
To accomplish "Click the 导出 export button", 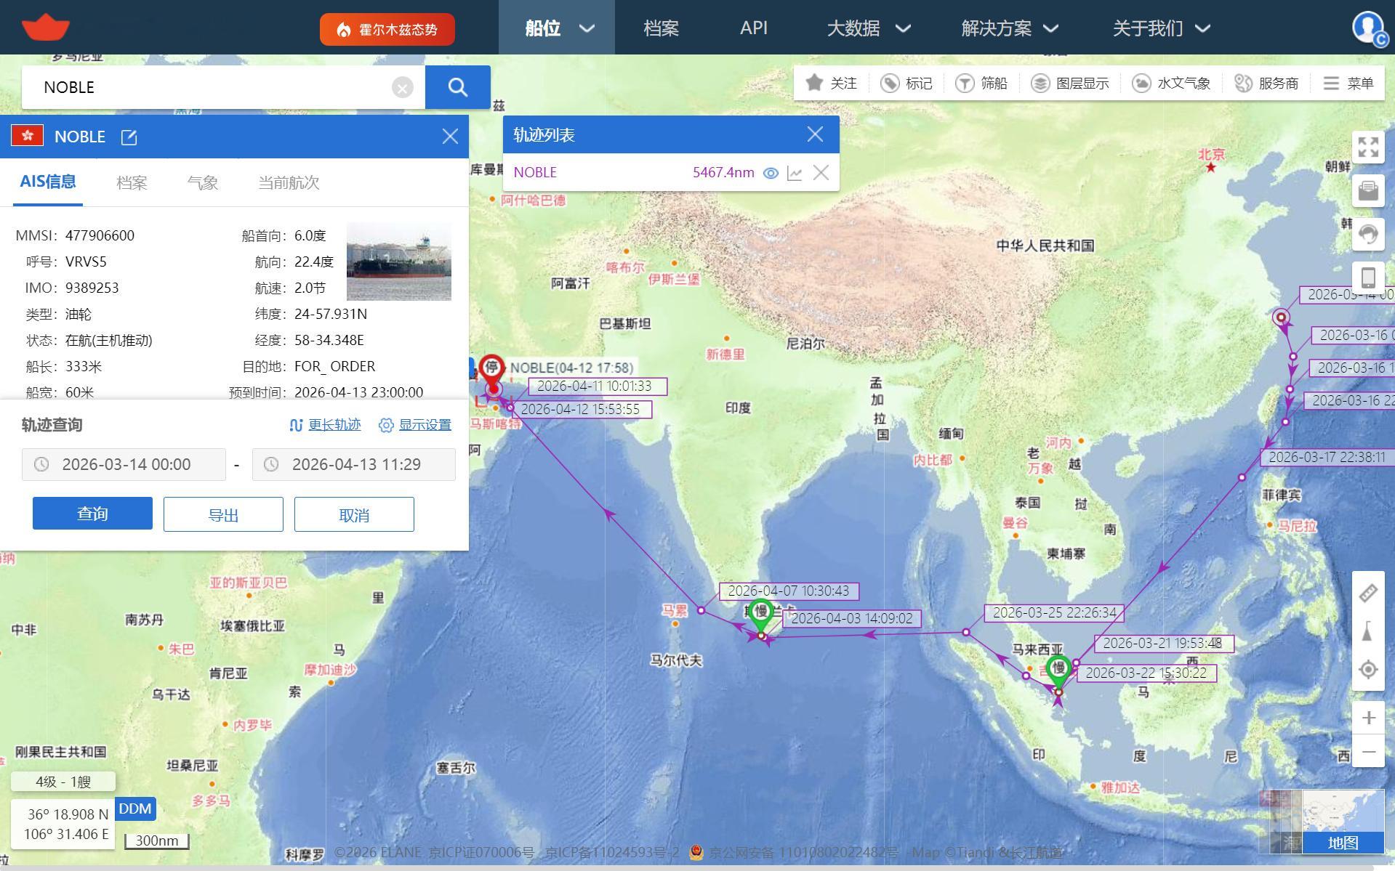I will coord(222,514).
